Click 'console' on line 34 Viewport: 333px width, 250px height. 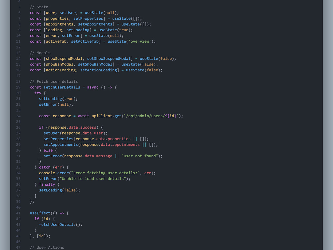tap(47, 173)
